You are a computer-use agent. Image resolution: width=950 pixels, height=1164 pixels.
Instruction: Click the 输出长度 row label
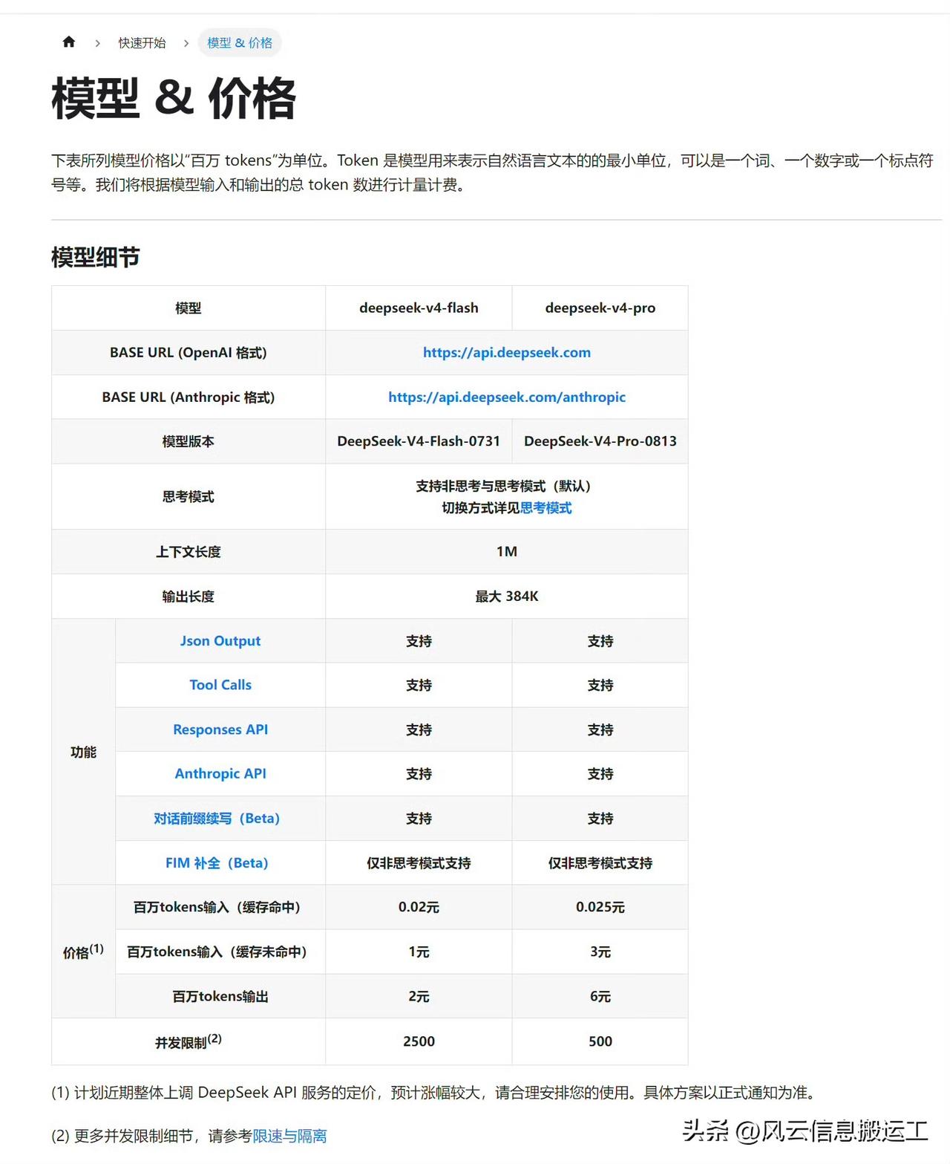(x=189, y=596)
